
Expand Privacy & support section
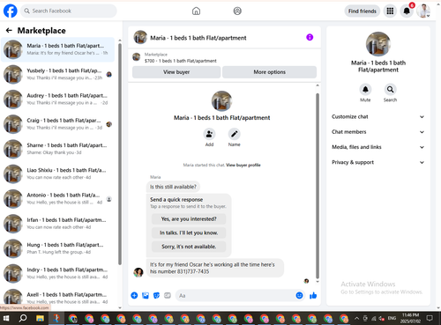pos(377,162)
